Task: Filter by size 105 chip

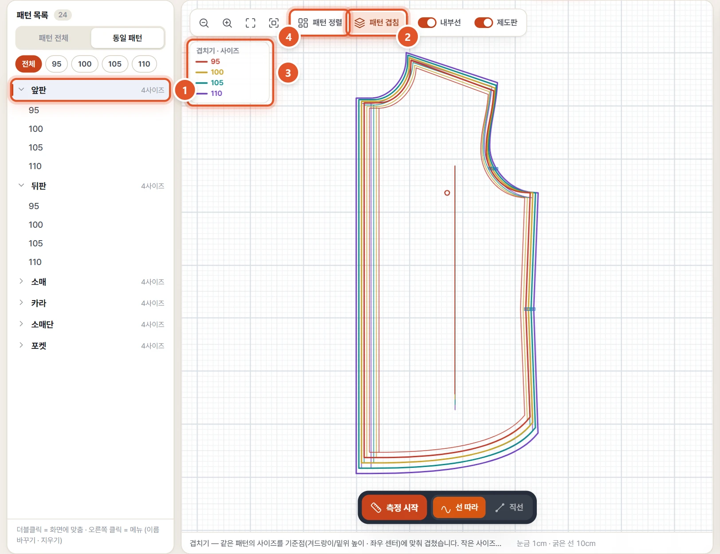Action: [115, 64]
